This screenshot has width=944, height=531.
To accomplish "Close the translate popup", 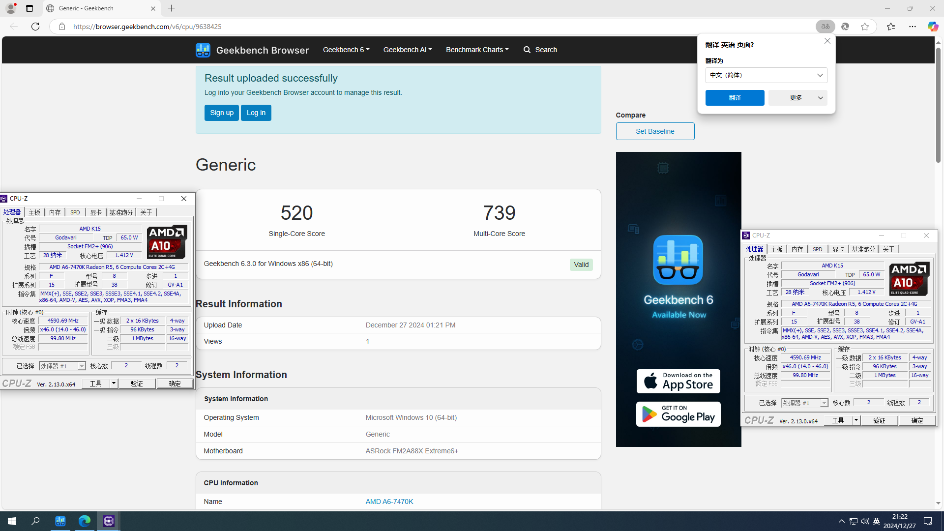I will point(827,41).
